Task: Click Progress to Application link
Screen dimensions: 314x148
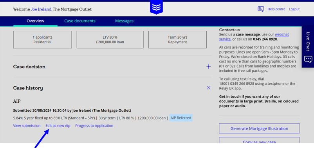Action: click(94, 126)
